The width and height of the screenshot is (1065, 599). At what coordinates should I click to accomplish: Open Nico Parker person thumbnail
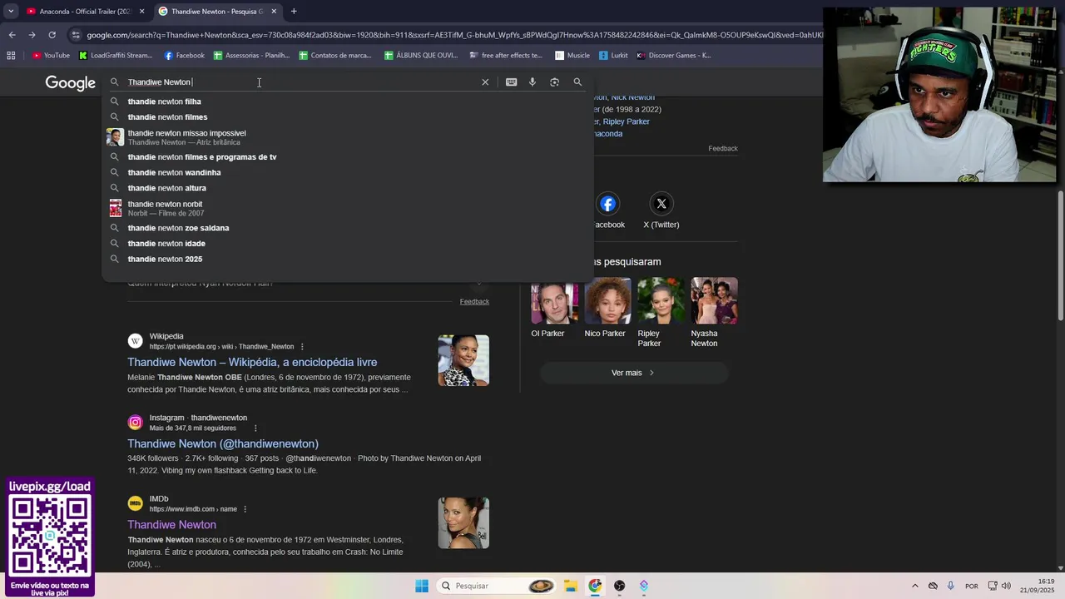tap(607, 301)
